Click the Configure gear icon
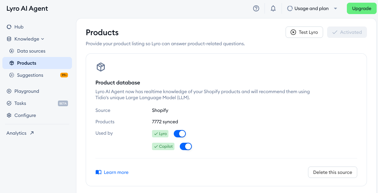The height and width of the screenshot is (193, 378). tap(9, 115)
